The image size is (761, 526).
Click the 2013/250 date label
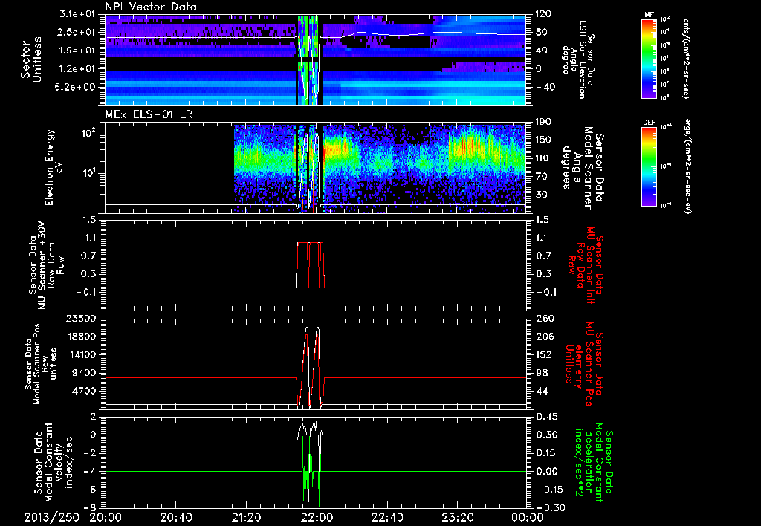click(x=51, y=517)
